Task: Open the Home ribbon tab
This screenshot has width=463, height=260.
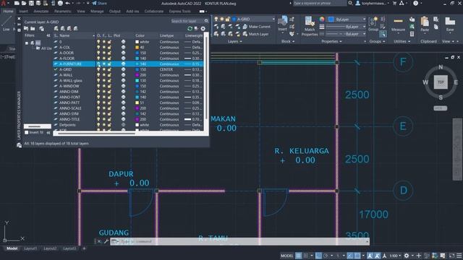Action: 8,12
